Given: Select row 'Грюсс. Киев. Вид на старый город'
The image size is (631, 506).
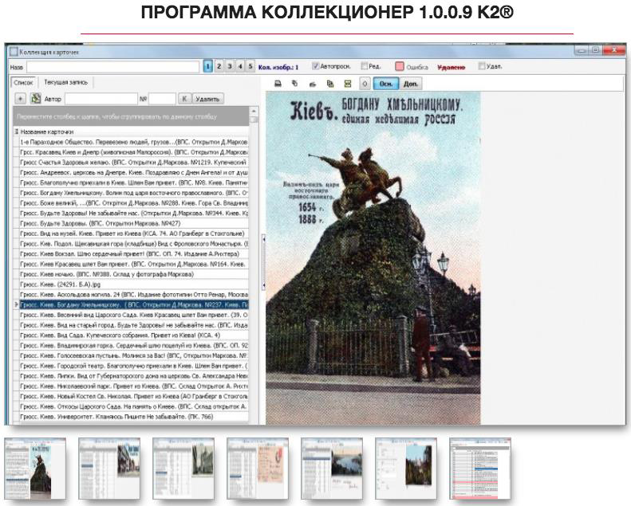Looking at the screenshot, I should tap(133, 325).
